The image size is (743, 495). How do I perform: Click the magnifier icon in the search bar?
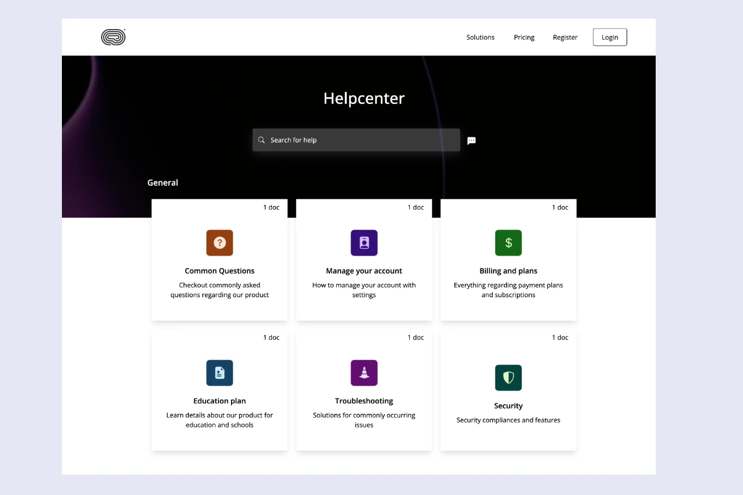261,140
